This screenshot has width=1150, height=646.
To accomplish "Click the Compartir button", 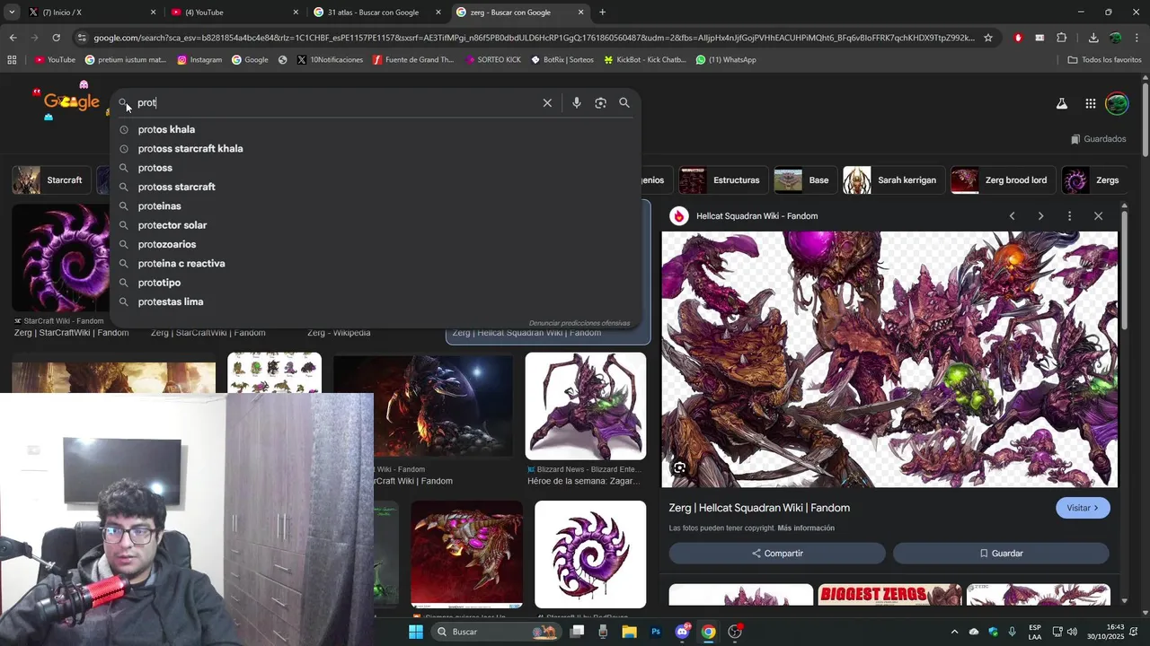I will point(777,554).
